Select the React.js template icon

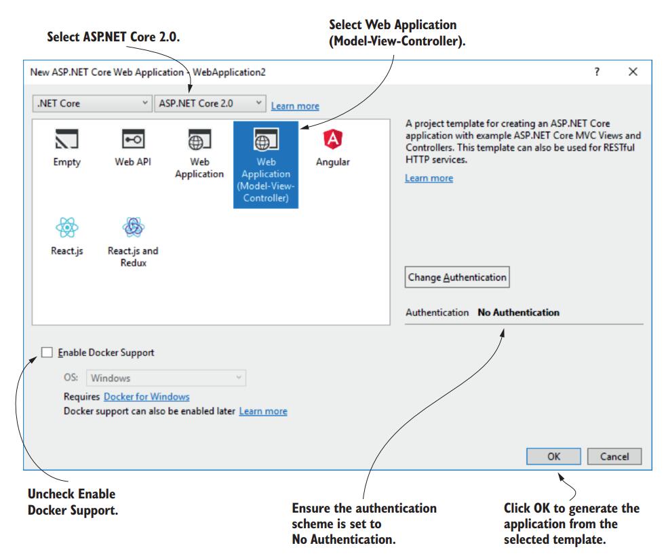66,228
